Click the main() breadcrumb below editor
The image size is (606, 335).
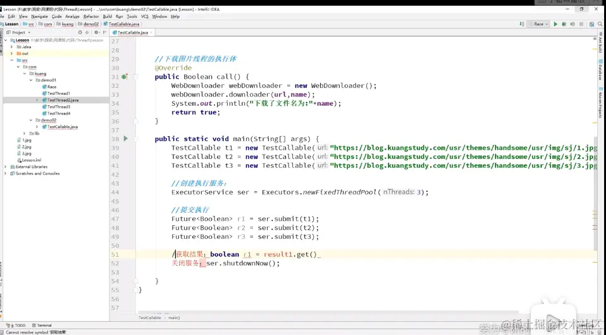click(x=174, y=318)
